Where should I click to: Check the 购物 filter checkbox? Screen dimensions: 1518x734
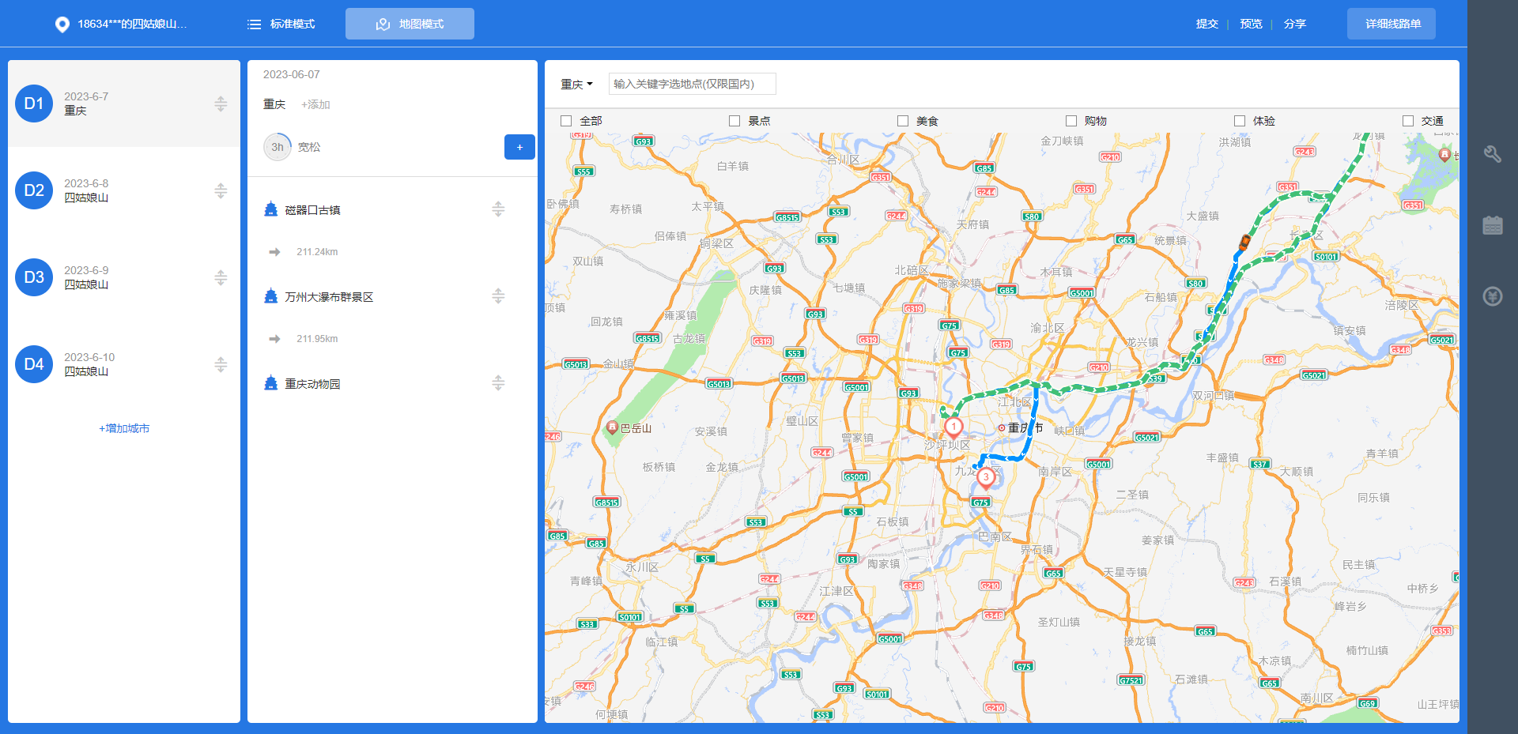tap(1071, 121)
